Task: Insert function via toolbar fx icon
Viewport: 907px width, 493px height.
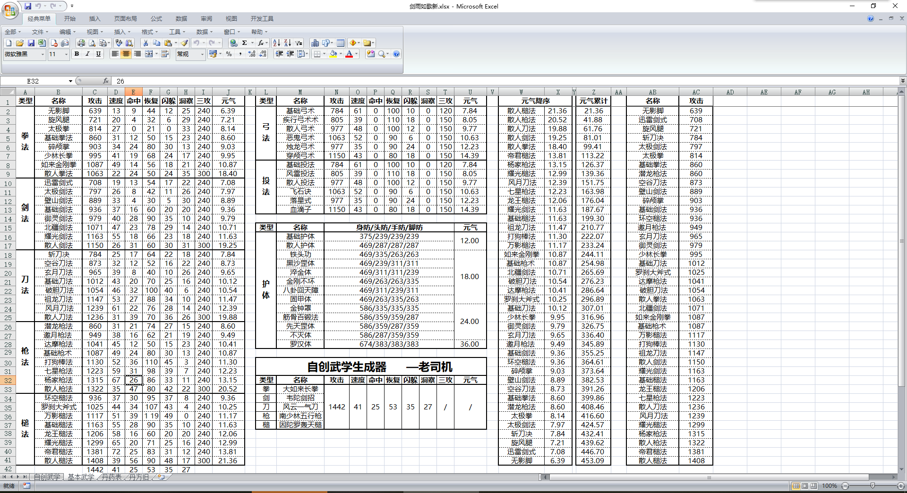Action: (260, 43)
